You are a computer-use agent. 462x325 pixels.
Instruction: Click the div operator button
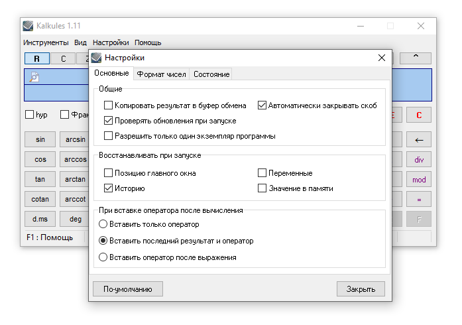[419, 160]
